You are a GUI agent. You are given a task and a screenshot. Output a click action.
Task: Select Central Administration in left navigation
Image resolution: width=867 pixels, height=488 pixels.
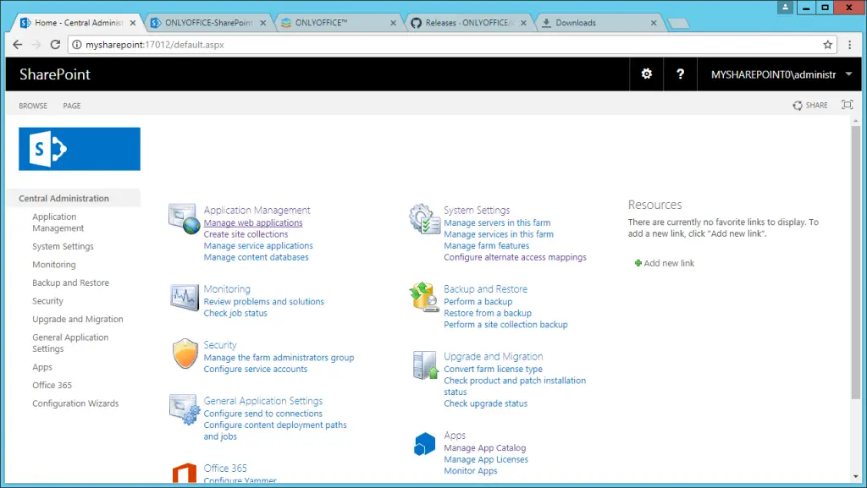[64, 198]
